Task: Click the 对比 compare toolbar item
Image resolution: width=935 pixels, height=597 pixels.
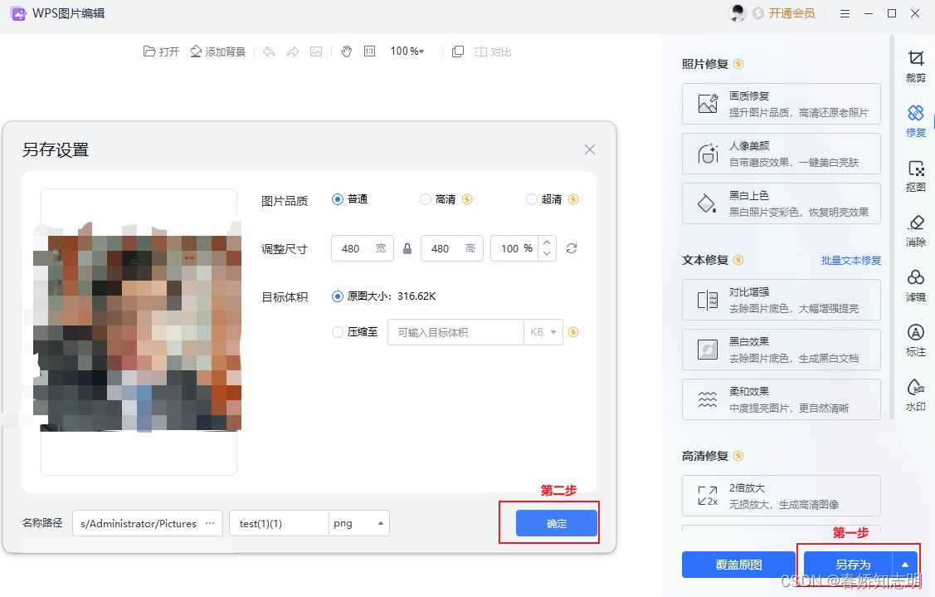Action: [x=493, y=52]
